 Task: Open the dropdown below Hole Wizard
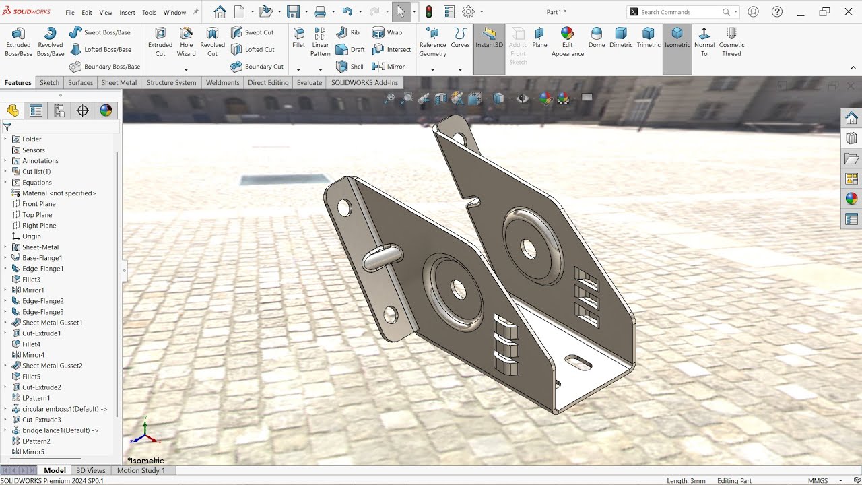[x=187, y=69]
